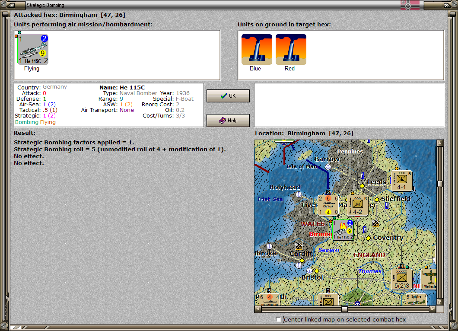Click the factory icon above Coventry

pos(375,224)
